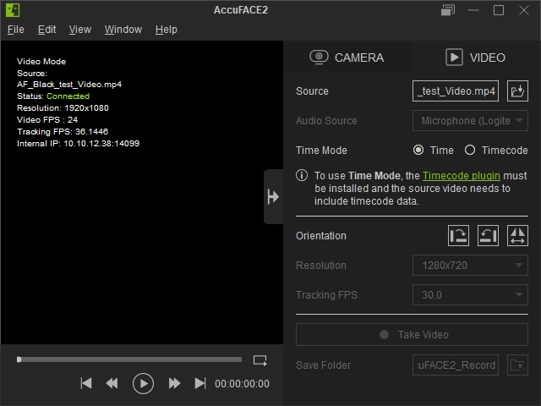541x406 pixels.
Task: Open the Timecode plugin link
Action: (462, 176)
